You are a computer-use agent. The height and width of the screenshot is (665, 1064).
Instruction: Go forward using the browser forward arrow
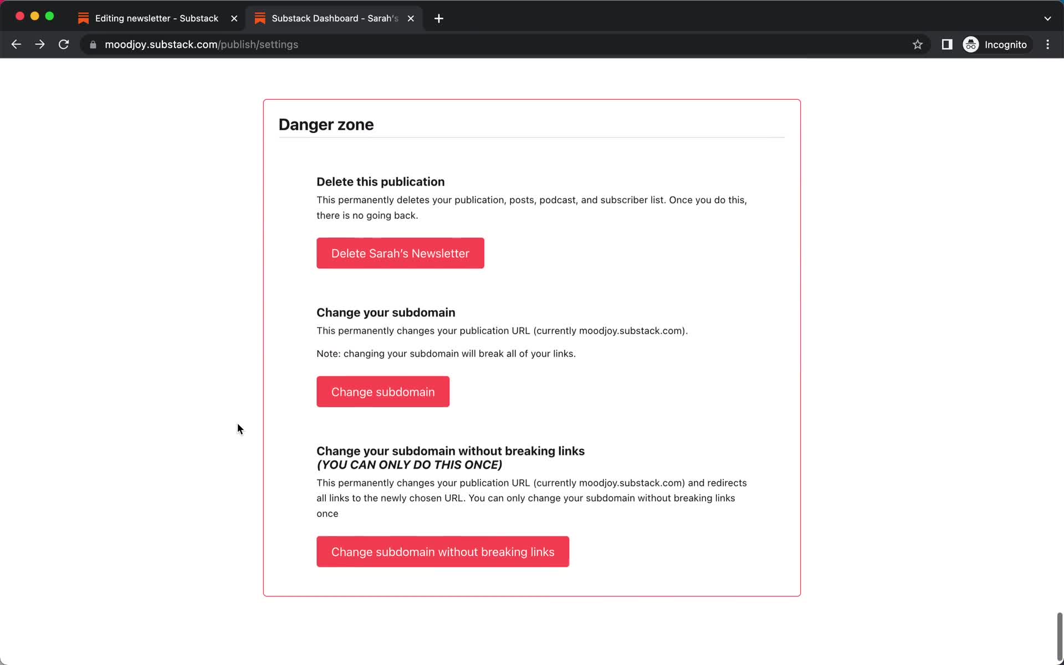click(40, 44)
